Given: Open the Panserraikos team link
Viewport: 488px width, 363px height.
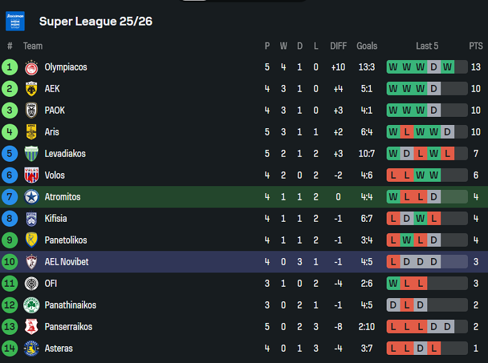Looking at the screenshot, I should 68,327.
